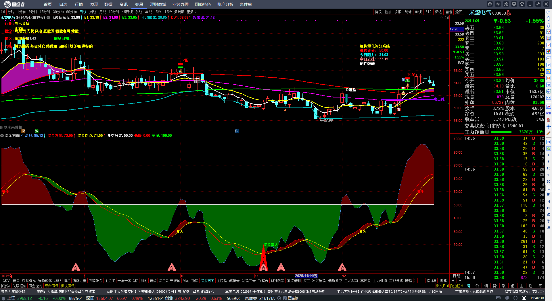Click the -自选 remove from watchlist button

click(448, 12)
